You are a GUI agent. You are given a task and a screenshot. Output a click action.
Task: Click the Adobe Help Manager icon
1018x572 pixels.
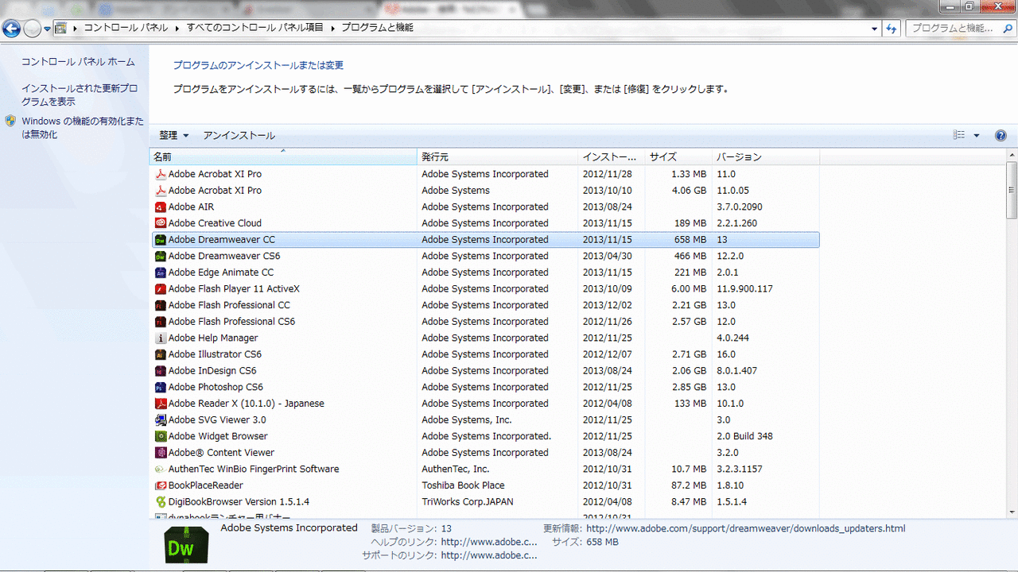coord(161,338)
